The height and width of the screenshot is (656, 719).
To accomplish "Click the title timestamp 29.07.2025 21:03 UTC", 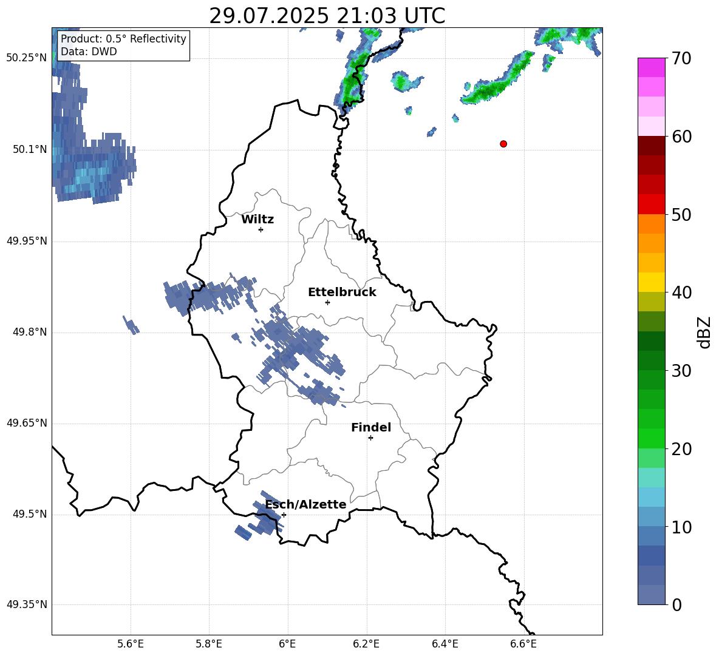I will (327, 16).
